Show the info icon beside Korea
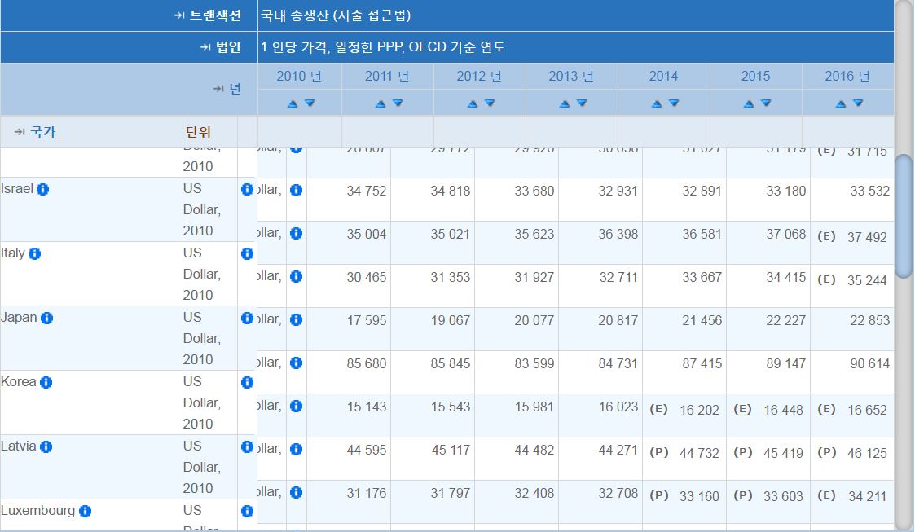The height and width of the screenshot is (532, 915). point(46,382)
